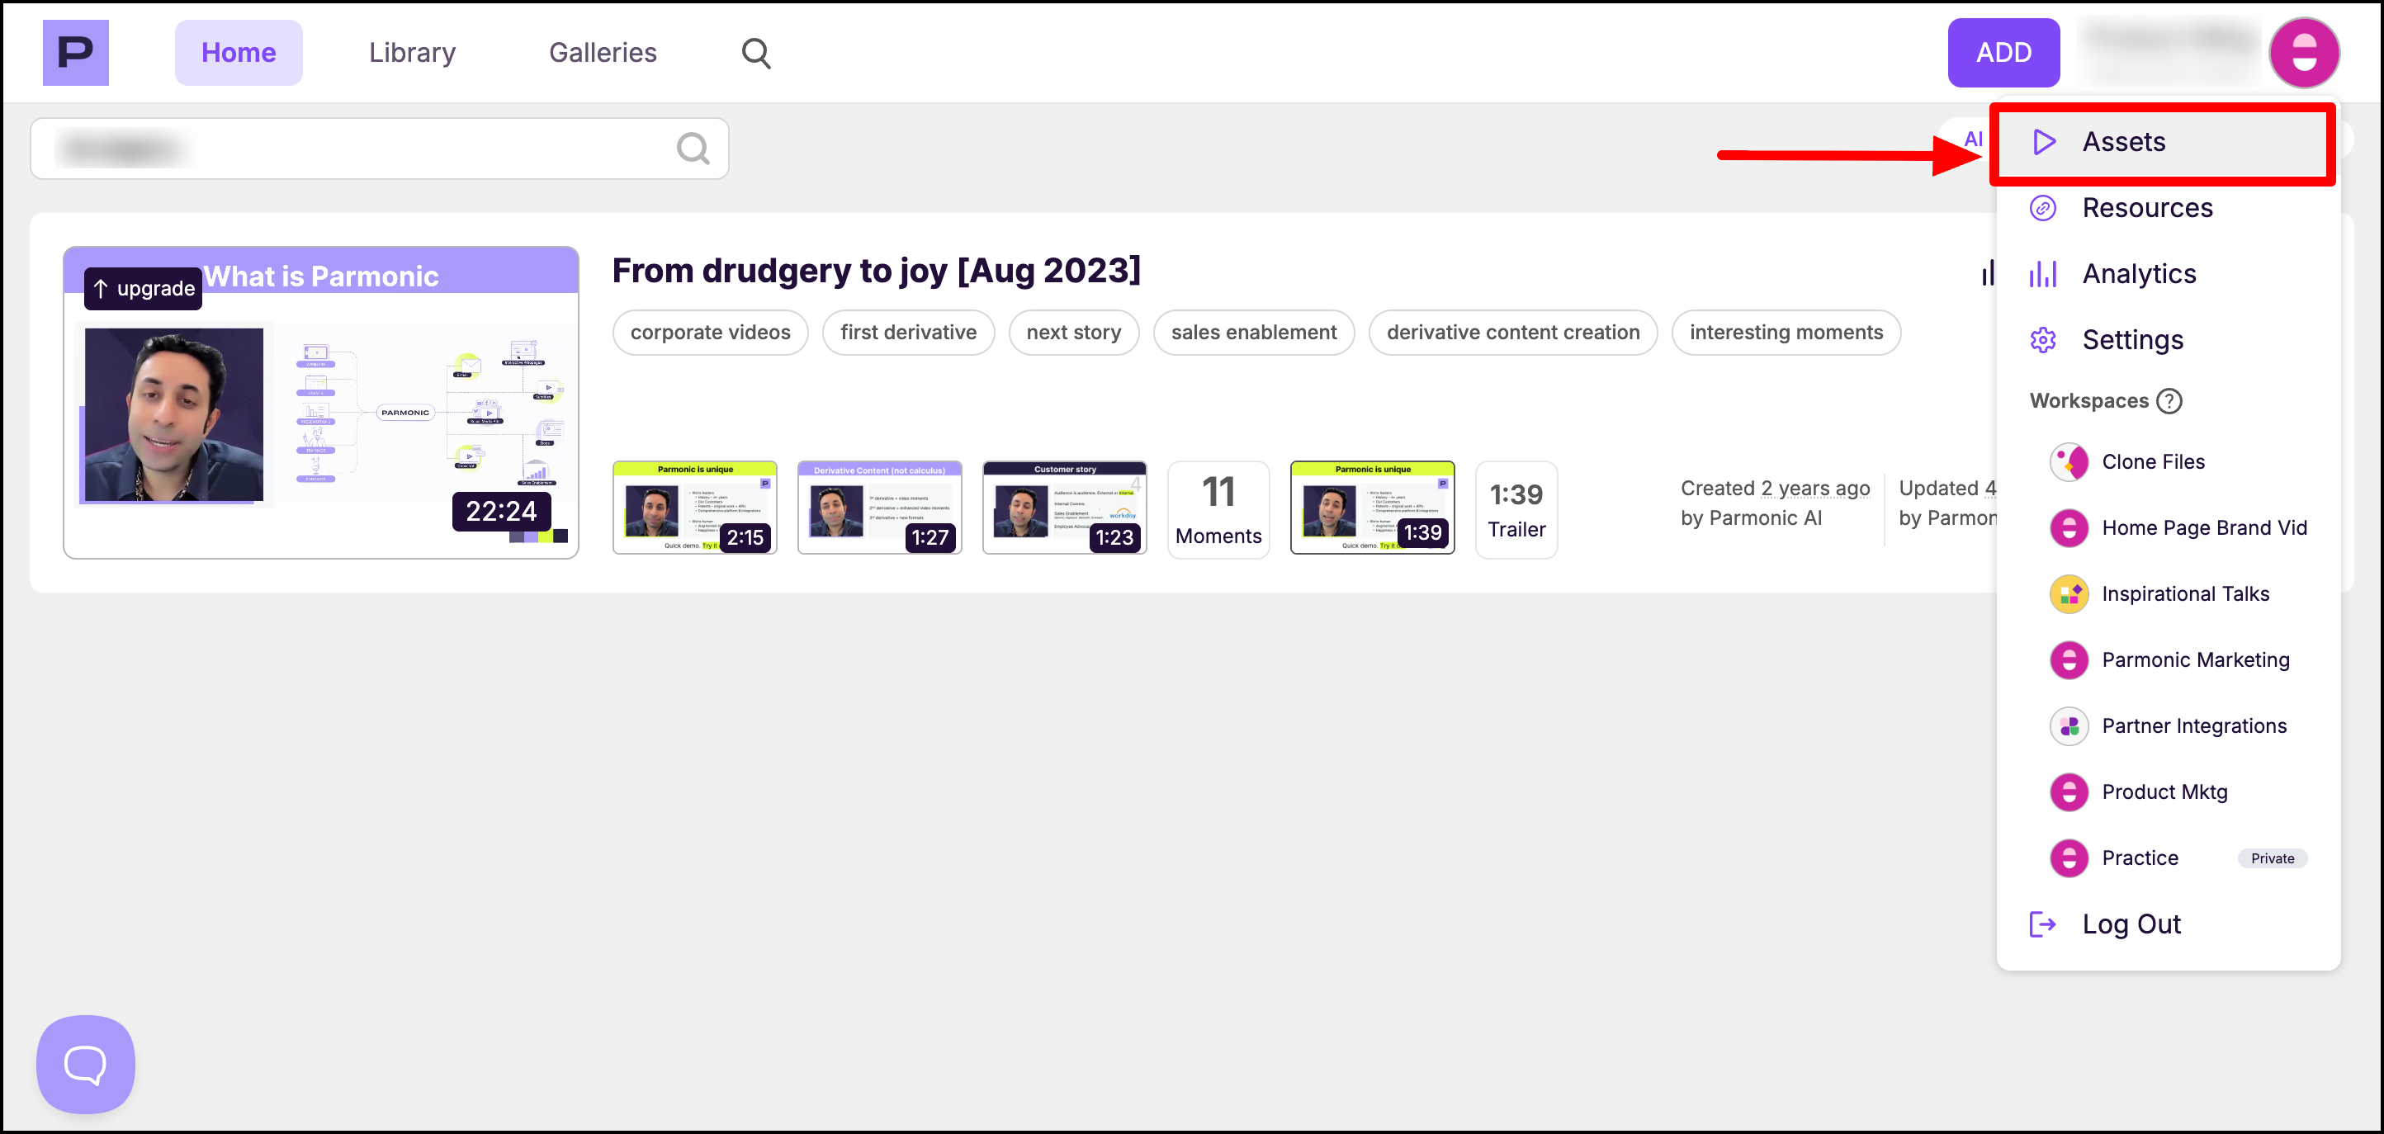Switch to Clone Files workspace
The image size is (2384, 1134).
click(2152, 461)
